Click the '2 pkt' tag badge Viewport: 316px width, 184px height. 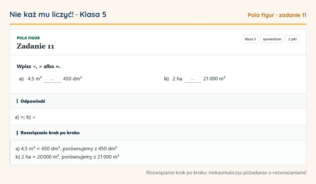point(292,39)
